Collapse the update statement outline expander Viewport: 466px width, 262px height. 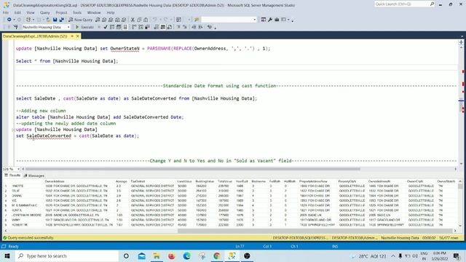[x=13, y=130]
